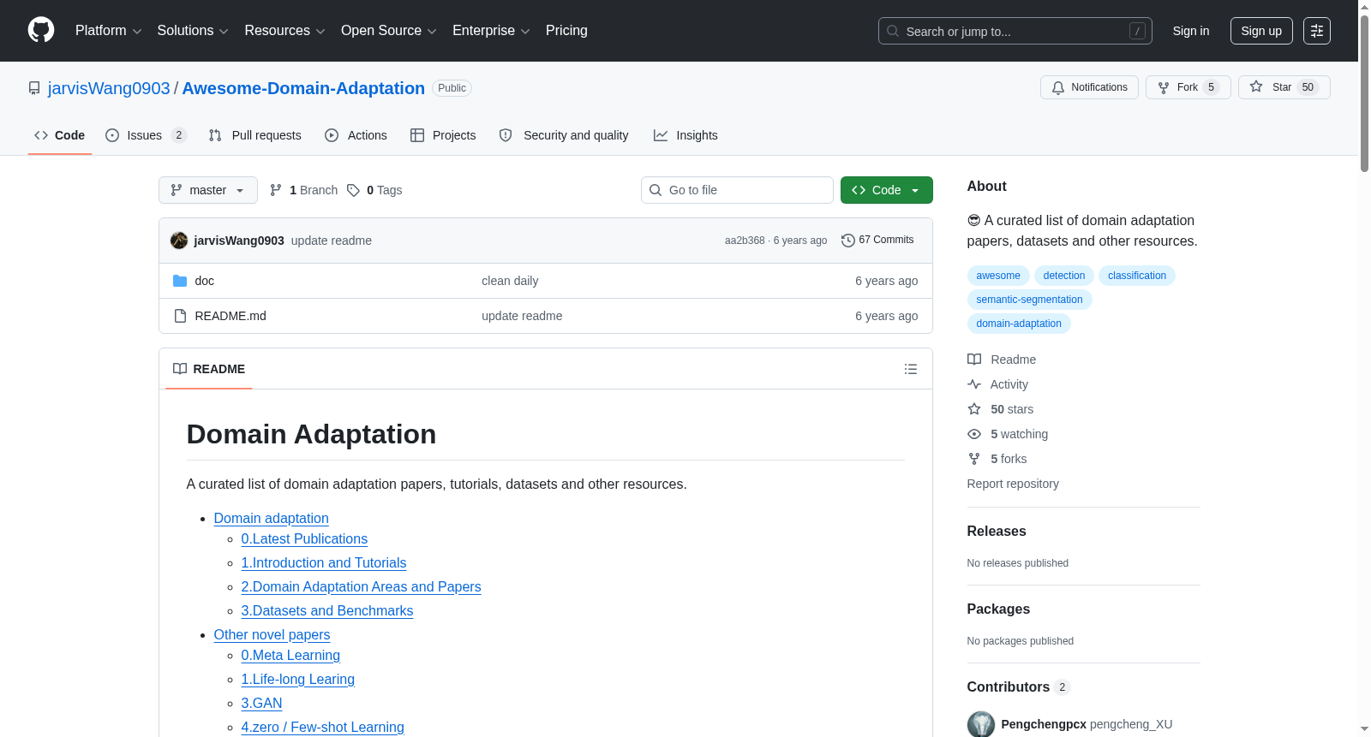1371x737 pixels.
Task: Click Pengchengpcx contributor avatar
Action: 981,724
